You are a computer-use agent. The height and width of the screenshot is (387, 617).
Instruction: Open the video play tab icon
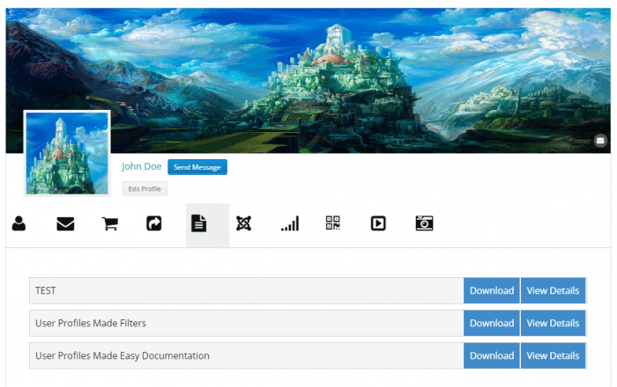(x=378, y=223)
